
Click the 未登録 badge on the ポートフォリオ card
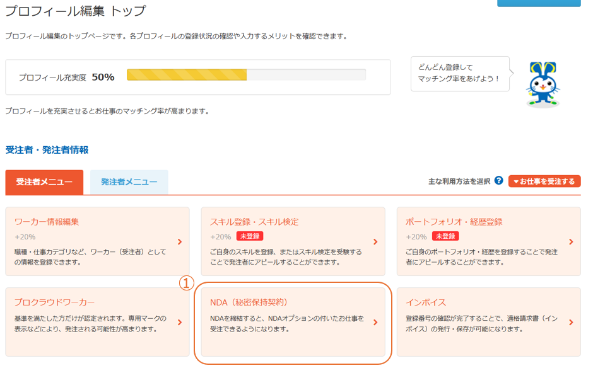(445, 236)
